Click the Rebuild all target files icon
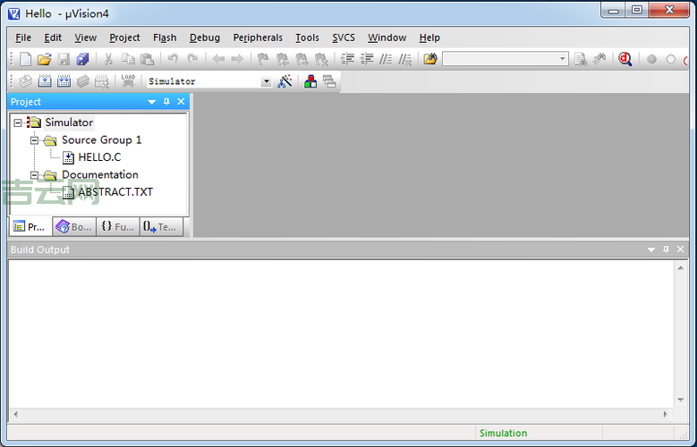This screenshot has height=447, width=697. coord(64,81)
